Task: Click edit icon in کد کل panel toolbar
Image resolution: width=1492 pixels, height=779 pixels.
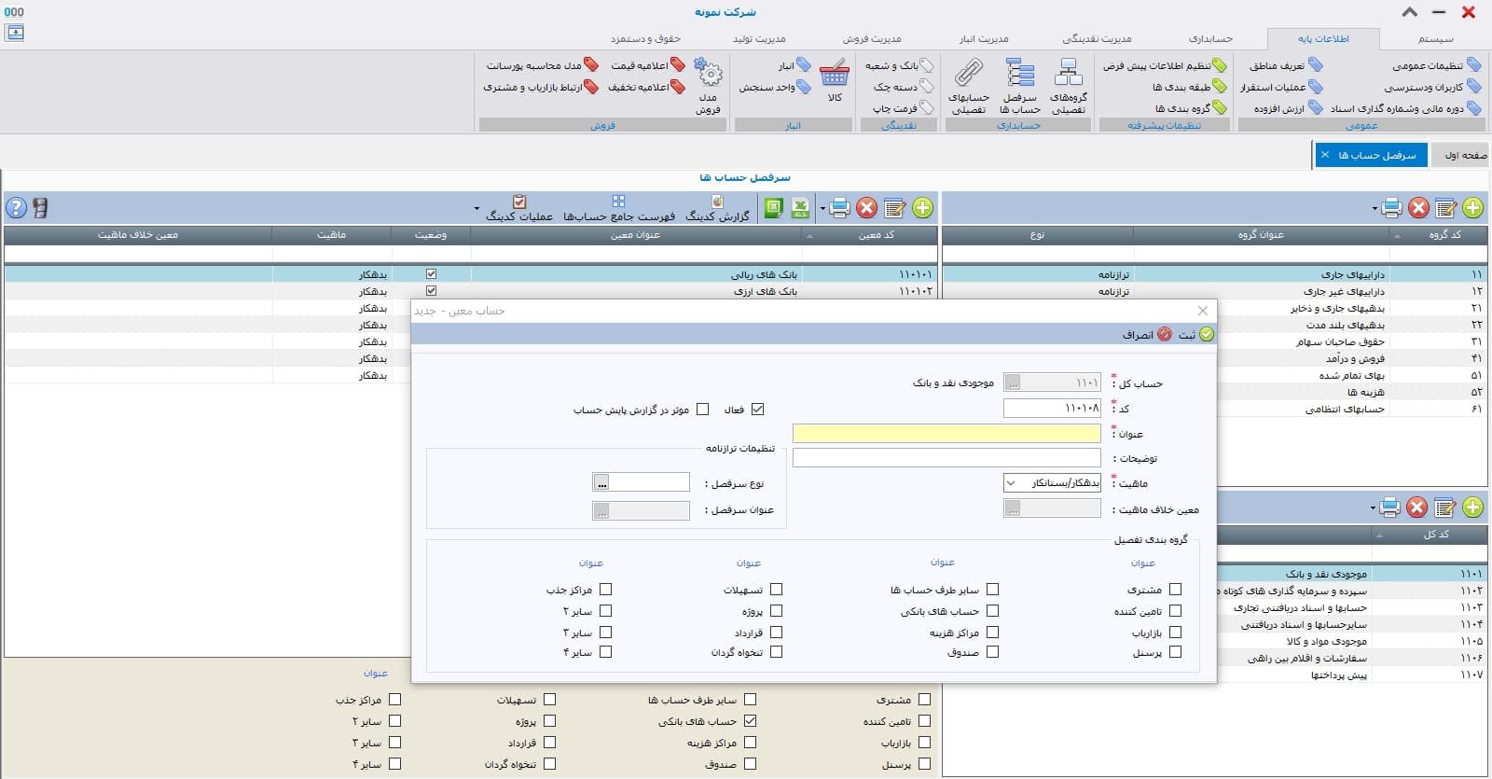Action: pyautogui.click(x=1445, y=508)
